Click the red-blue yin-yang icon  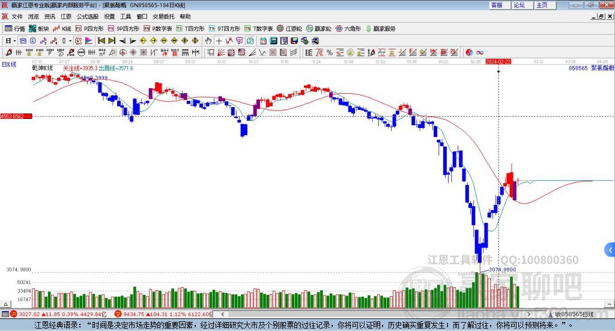point(469,52)
